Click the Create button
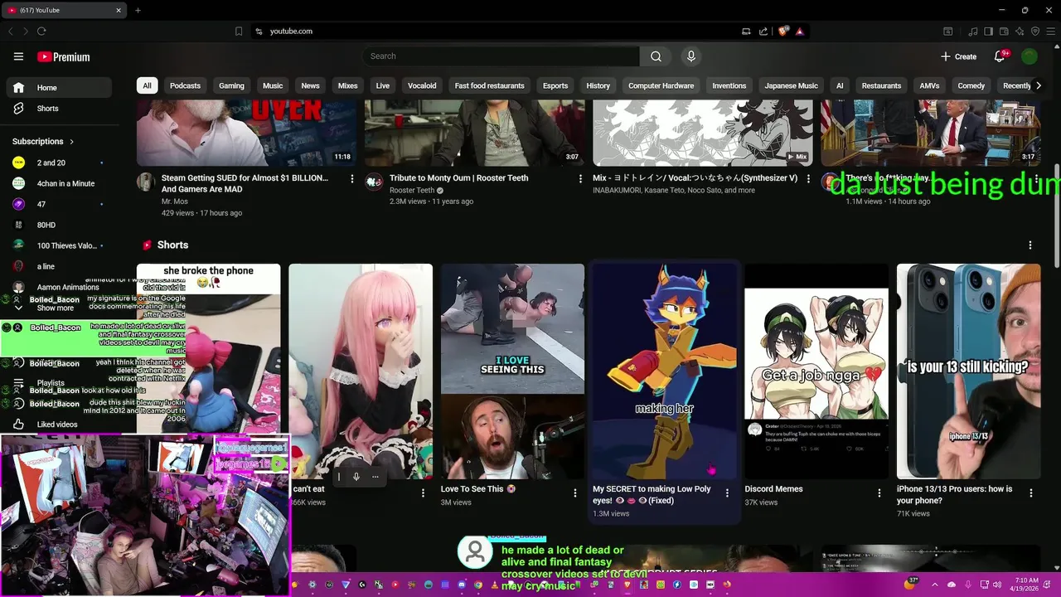This screenshot has width=1061, height=597. (959, 56)
